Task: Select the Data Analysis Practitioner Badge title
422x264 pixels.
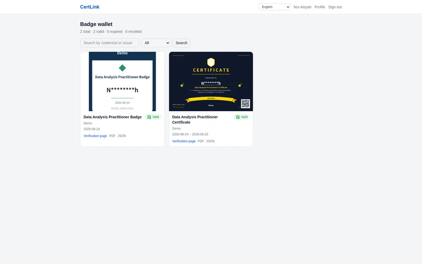Action: [x=113, y=117]
